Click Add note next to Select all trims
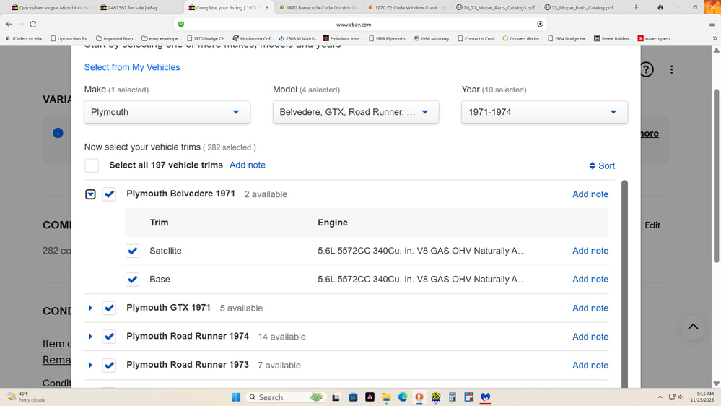 (248, 165)
